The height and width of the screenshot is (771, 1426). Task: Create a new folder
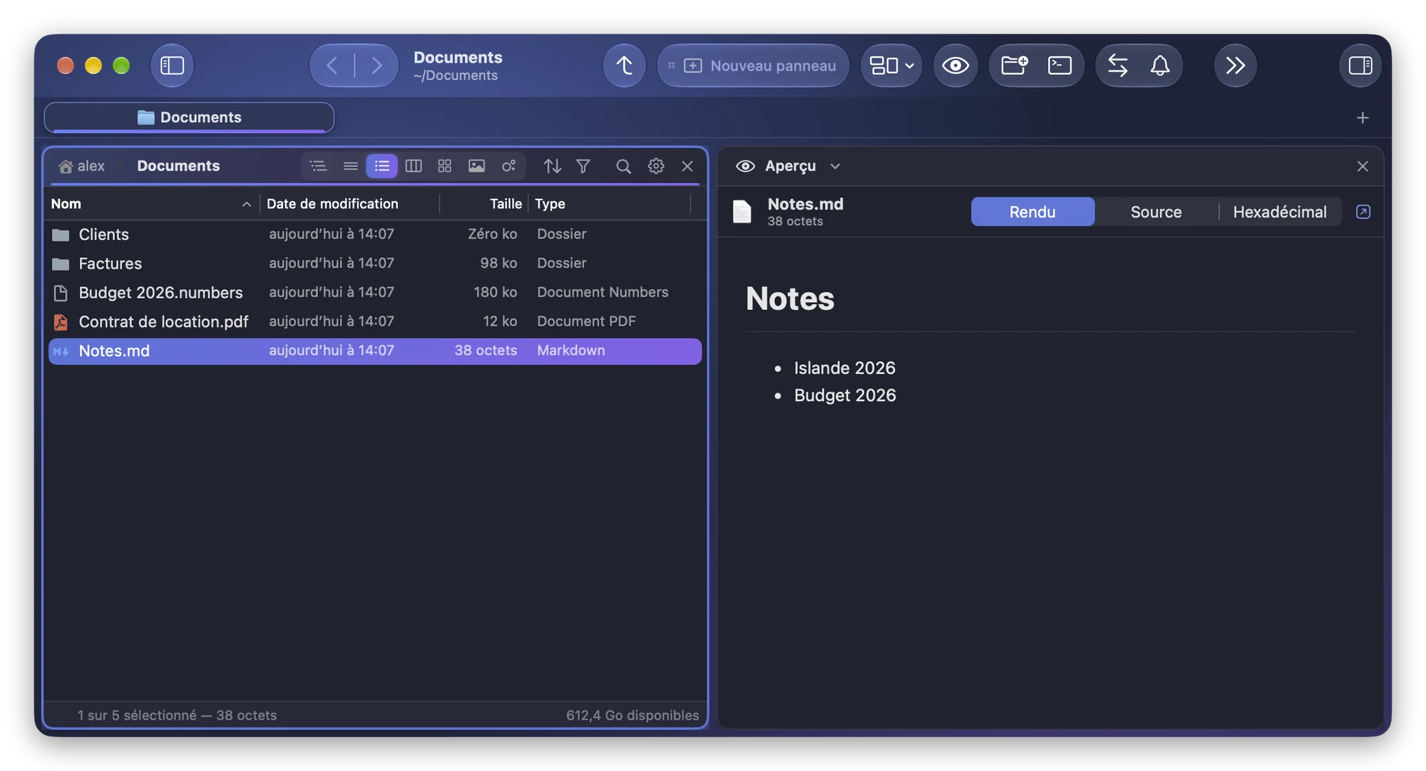coord(1014,66)
